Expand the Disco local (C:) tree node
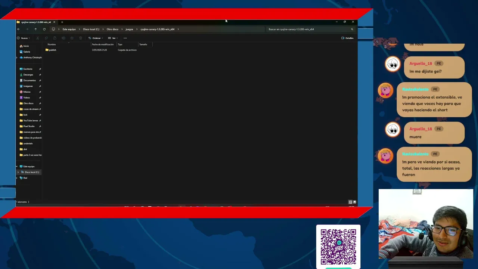The width and height of the screenshot is (478, 269). coord(18,172)
